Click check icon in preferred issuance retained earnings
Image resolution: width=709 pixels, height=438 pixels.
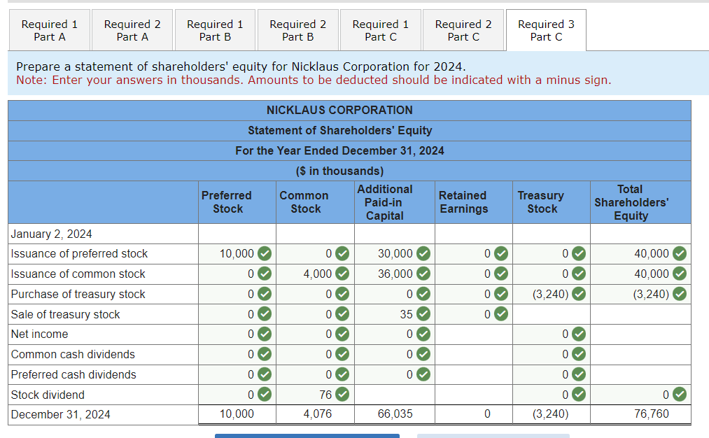click(501, 253)
